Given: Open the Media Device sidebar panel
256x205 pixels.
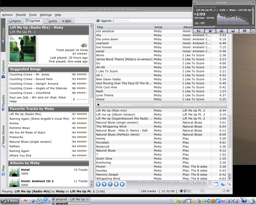Looking at the screenshot, I should coord(3,136).
